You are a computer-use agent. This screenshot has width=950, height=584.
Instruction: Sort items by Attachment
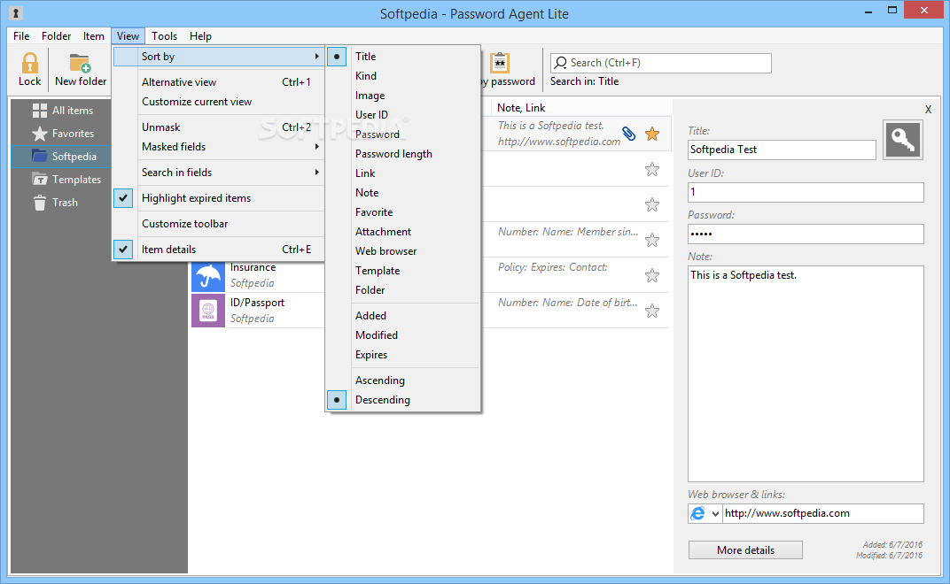pos(403,231)
